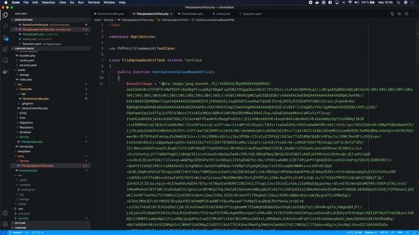Open the Edit menu

[35, 3]
